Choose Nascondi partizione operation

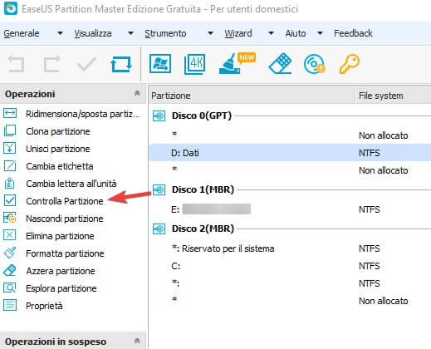point(65,219)
